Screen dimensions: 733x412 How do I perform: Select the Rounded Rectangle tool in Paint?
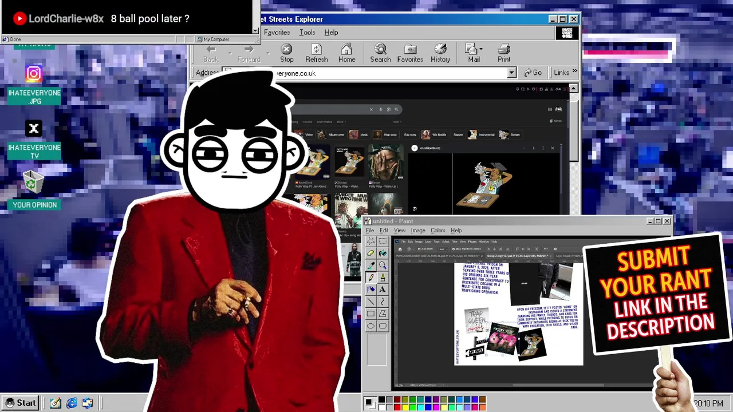pos(383,326)
